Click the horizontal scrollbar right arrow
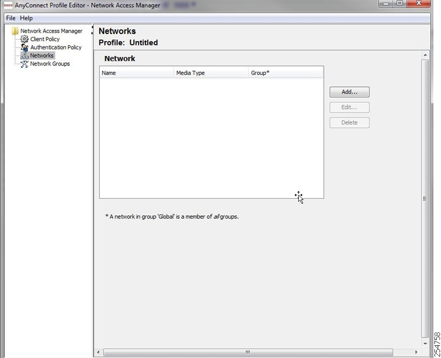441x358 pixels. (x=416, y=352)
